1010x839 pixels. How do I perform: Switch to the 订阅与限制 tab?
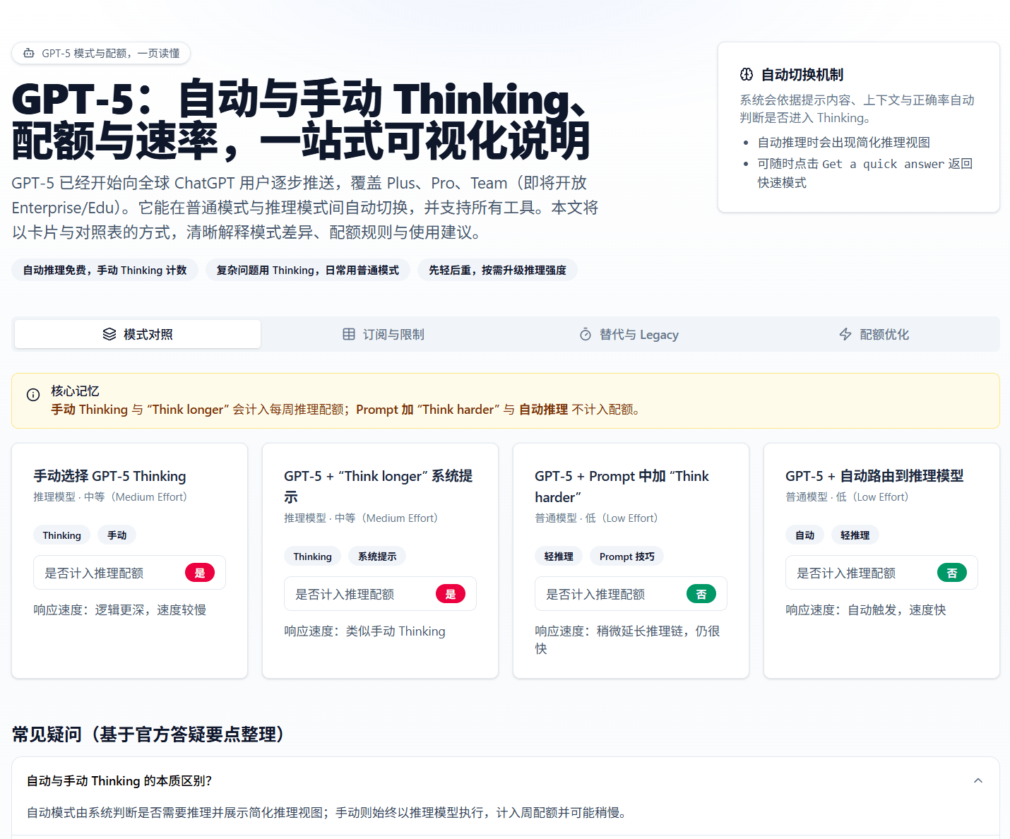pos(384,334)
